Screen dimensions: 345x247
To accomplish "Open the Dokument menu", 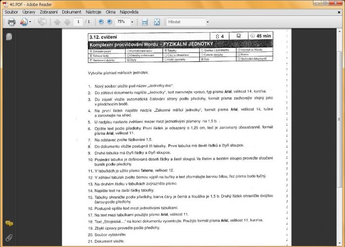I will point(72,12).
